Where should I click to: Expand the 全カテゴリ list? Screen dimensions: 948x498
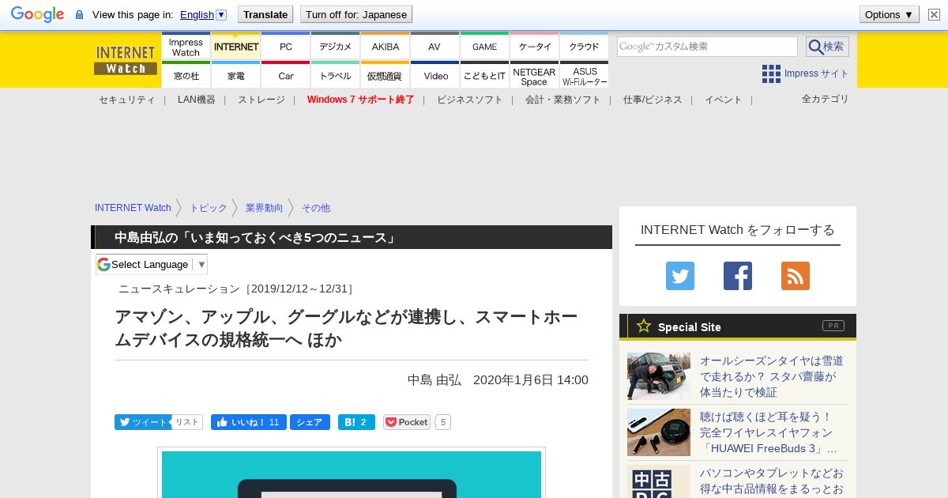click(x=825, y=99)
